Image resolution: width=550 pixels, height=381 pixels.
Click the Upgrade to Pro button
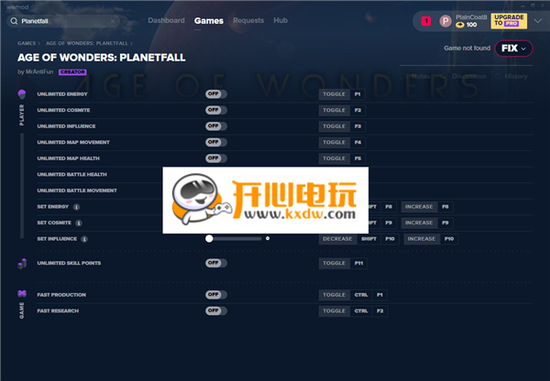click(x=509, y=20)
